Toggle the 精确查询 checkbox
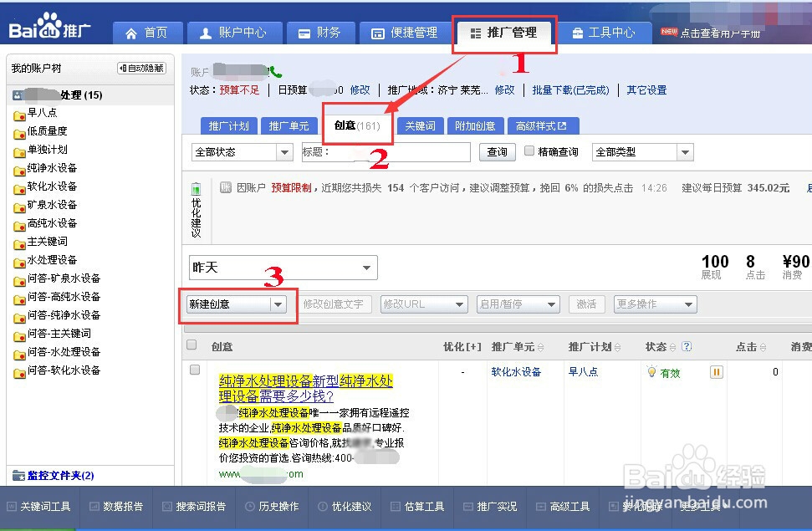Image resolution: width=812 pixels, height=531 pixels. pyautogui.click(x=529, y=151)
